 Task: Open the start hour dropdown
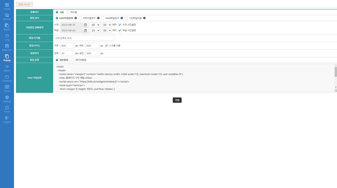(95, 25)
